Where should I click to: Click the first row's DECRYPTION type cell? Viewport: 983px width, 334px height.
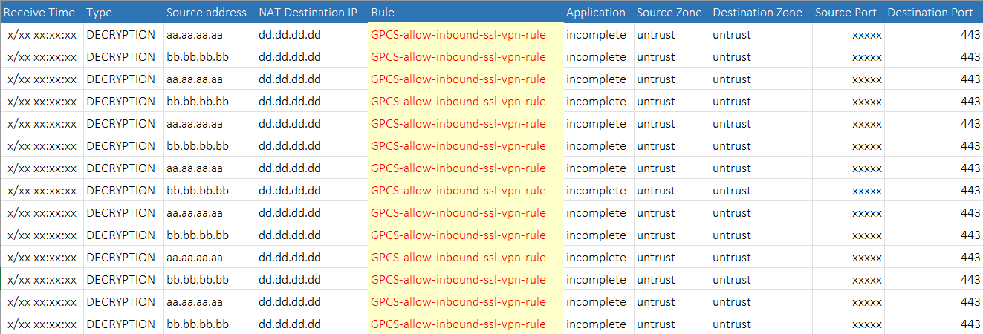pyautogui.click(x=121, y=35)
